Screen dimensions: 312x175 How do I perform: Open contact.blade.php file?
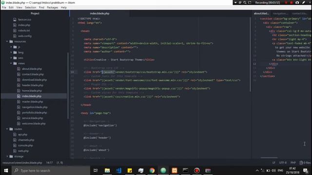[x=33, y=74]
